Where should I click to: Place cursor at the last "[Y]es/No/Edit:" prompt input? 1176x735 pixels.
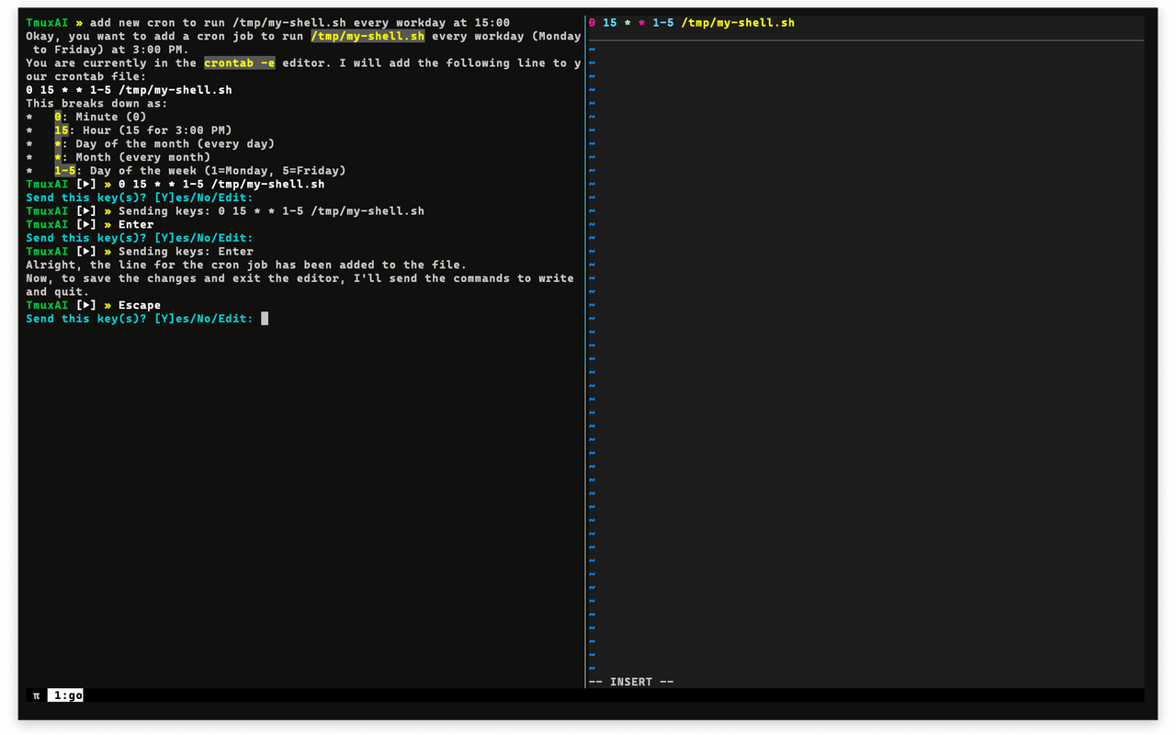pyautogui.click(x=265, y=319)
